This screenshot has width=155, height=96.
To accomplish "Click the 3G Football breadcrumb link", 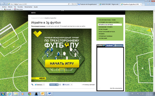I will click(40, 18).
